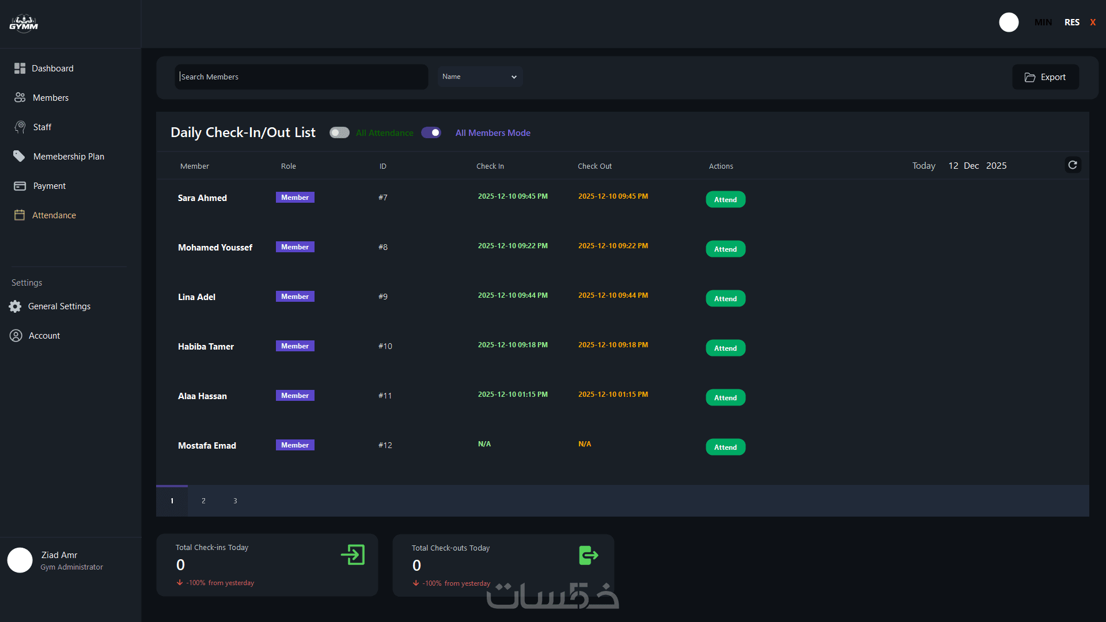Open the Dashboard grid icon
Viewport: 1106px width, 622px height.
tap(20, 69)
